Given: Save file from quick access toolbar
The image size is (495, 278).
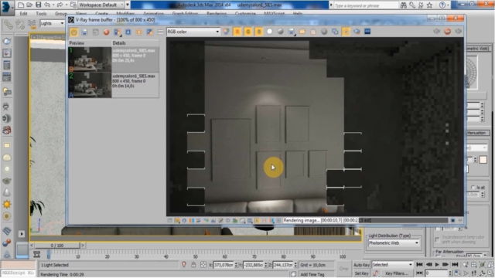Looking at the screenshot, I should [x=38, y=5].
